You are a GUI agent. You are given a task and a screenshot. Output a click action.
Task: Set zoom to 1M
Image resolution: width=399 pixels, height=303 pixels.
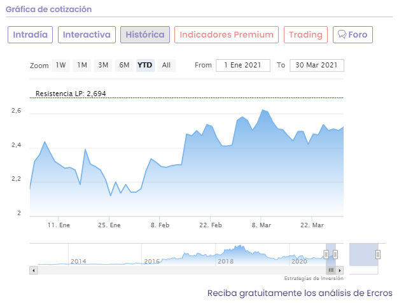point(82,65)
